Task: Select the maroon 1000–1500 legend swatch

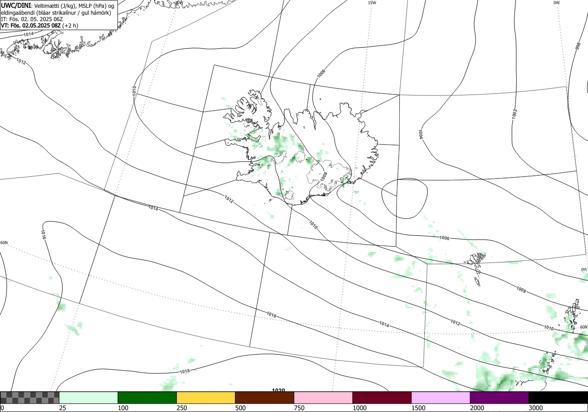Action: 382,397
